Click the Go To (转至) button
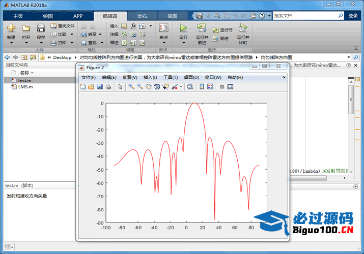This screenshot has height=254, width=364. [x=89, y=34]
